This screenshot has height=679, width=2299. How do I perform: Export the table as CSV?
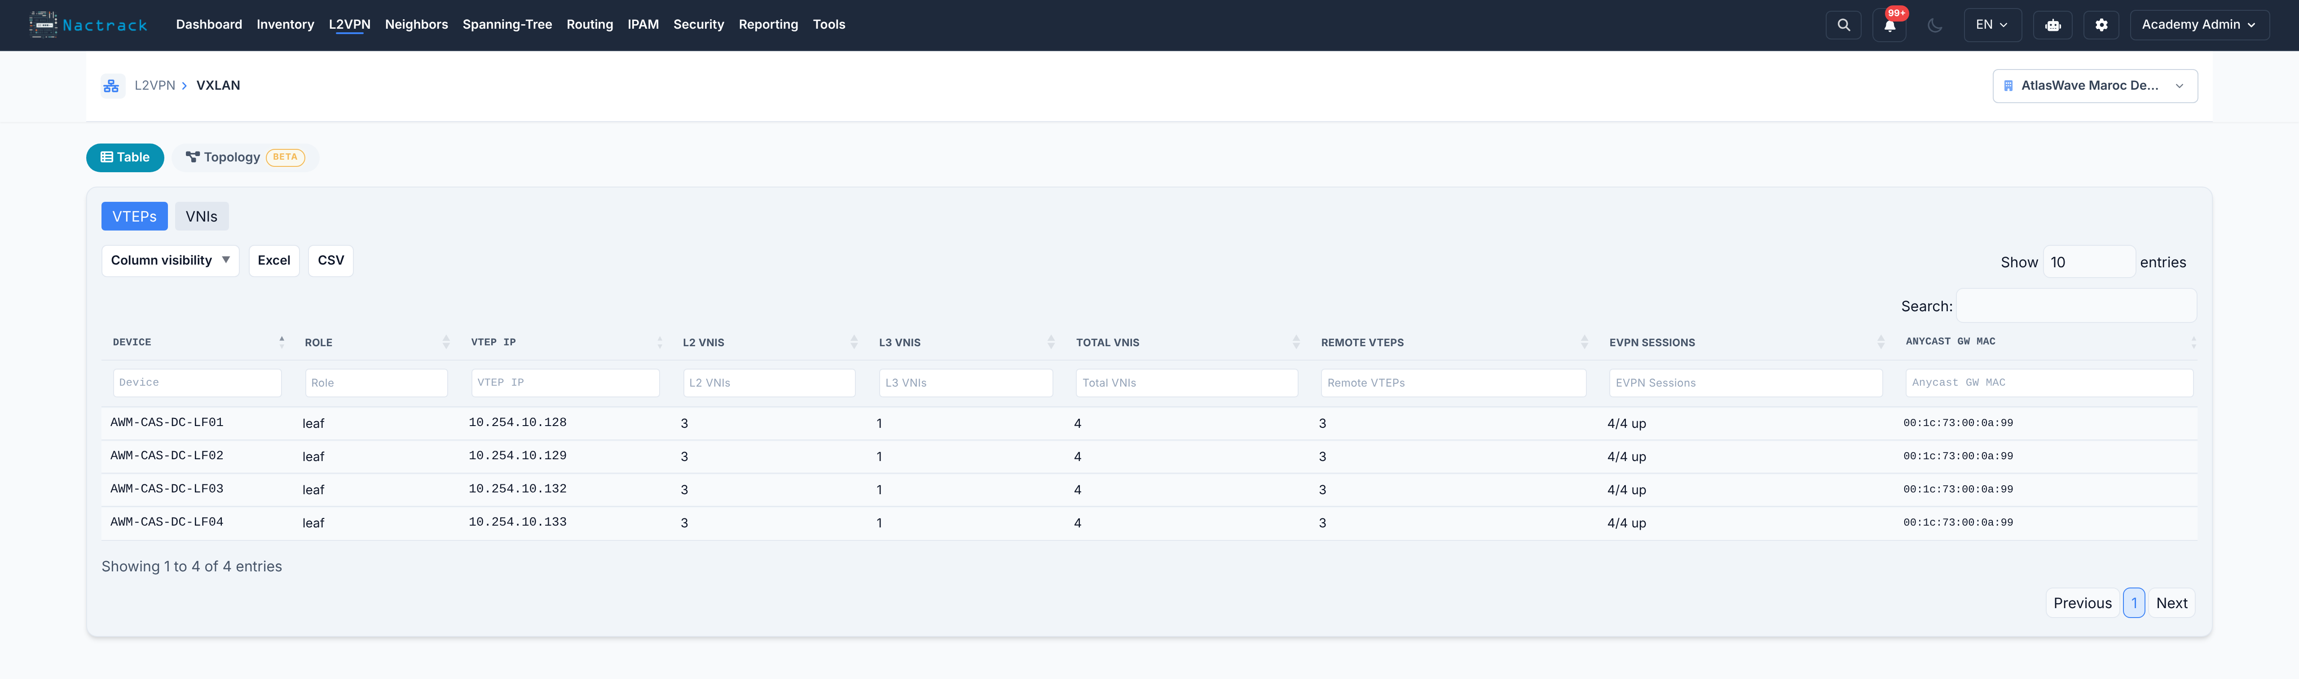point(330,260)
